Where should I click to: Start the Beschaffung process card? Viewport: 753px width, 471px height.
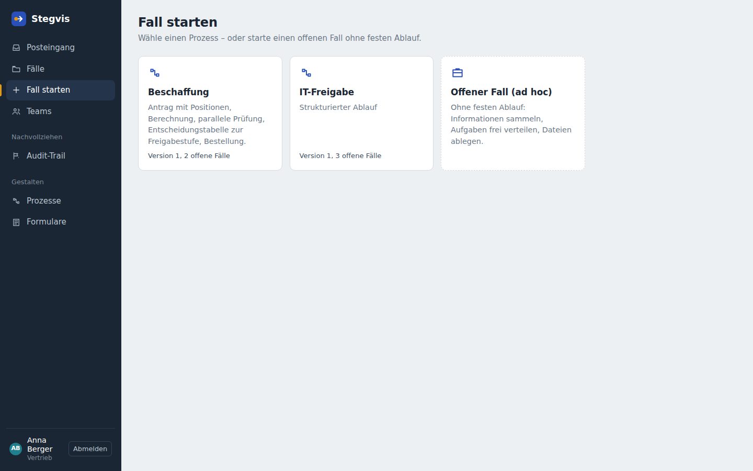click(210, 114)
